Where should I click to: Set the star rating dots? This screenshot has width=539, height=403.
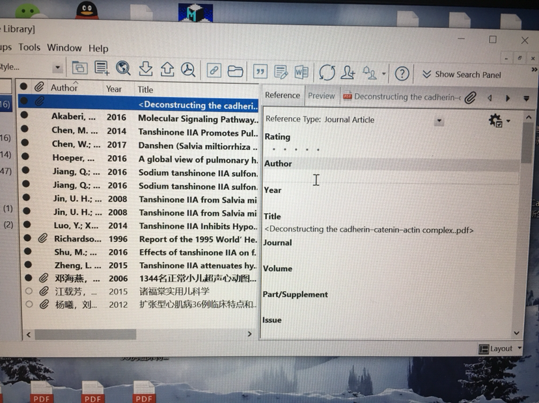[296, 149]
